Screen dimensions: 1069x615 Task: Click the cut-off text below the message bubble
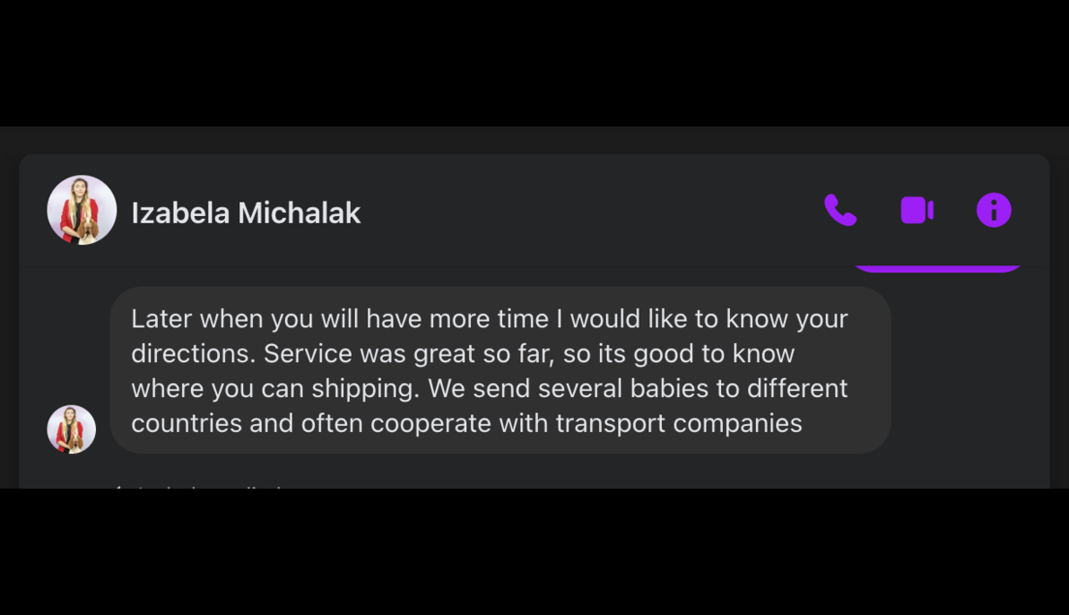206,485
